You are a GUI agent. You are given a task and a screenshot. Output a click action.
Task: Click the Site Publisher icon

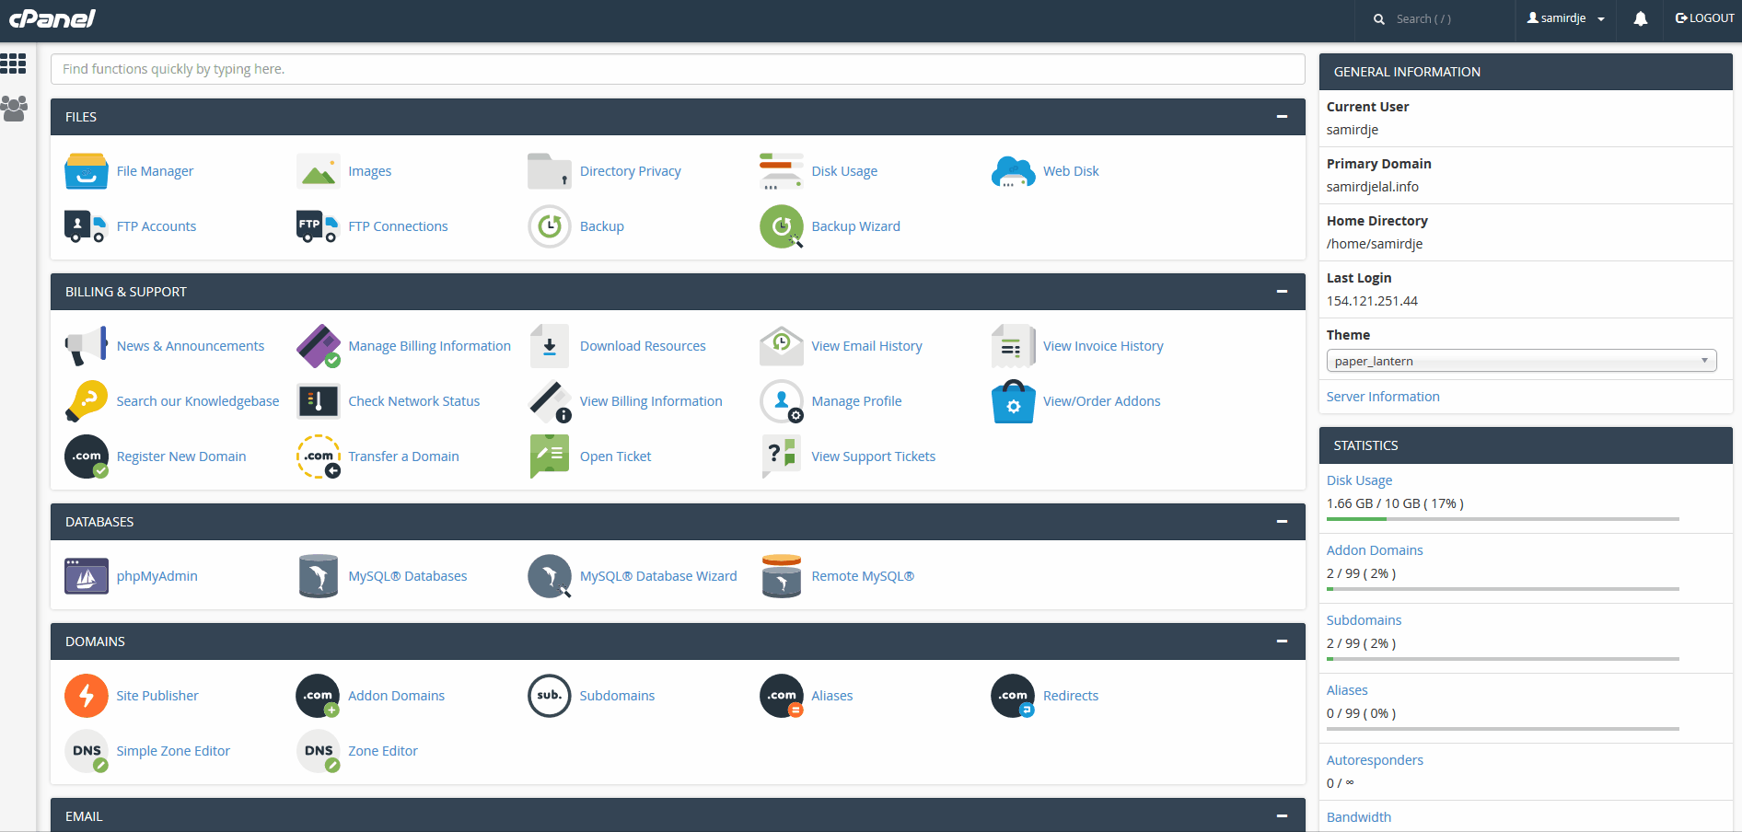pos(87,696)
